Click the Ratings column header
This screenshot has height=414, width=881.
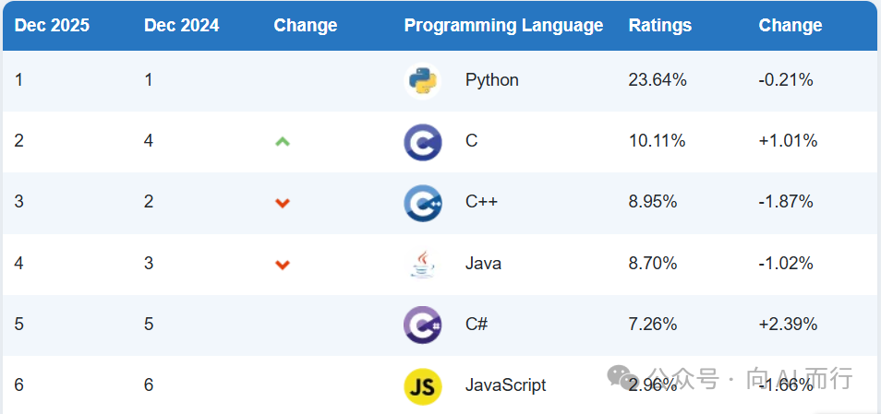coord(659,26)
